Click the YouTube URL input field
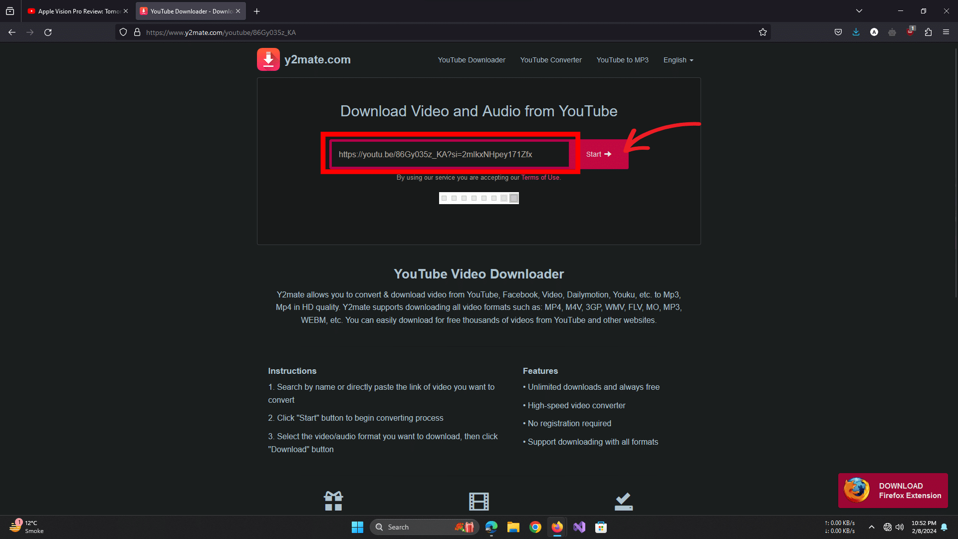This screenshot has width=958, height=539. pyautogui.click(x=449, y=154)
